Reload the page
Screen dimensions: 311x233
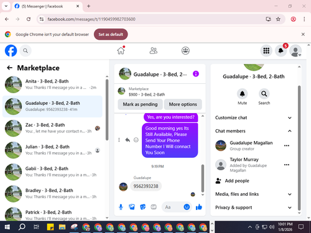[x=29, y=19]
